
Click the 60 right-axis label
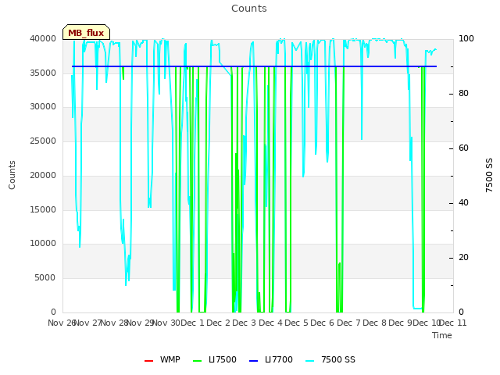coord(463,148)
